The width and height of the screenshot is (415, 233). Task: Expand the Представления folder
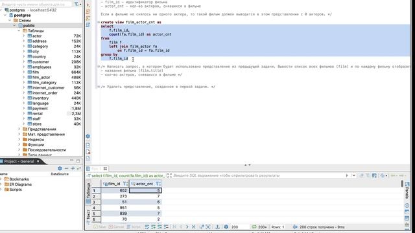point(19,129)
